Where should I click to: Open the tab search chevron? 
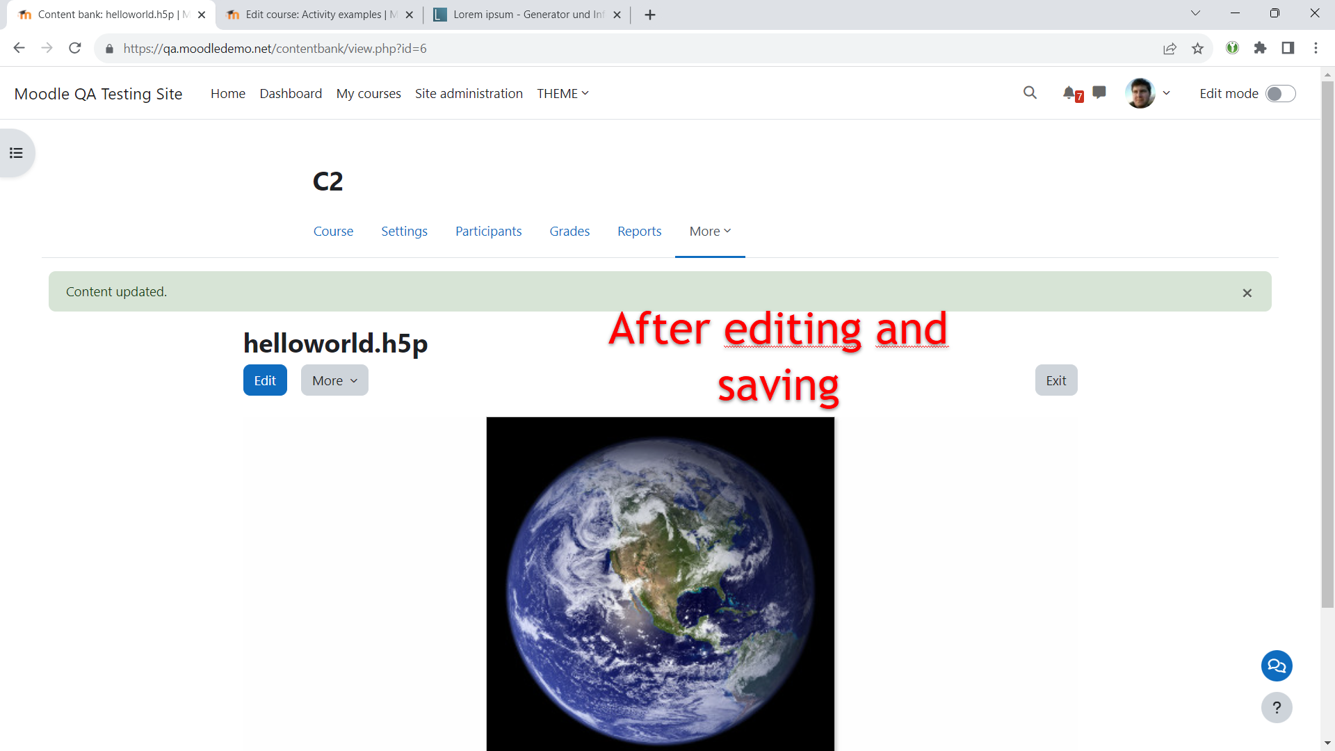pos(1195,13)
